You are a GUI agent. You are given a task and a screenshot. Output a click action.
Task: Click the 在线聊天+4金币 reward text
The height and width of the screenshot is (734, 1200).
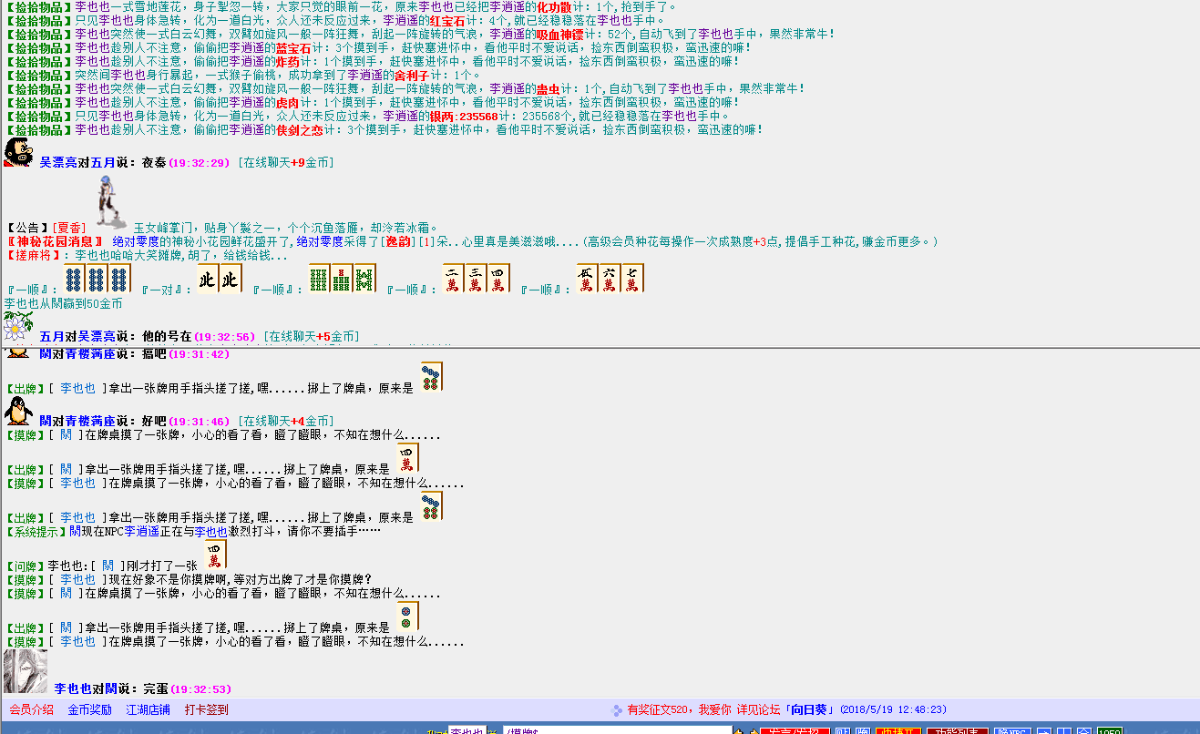(285, 422)
